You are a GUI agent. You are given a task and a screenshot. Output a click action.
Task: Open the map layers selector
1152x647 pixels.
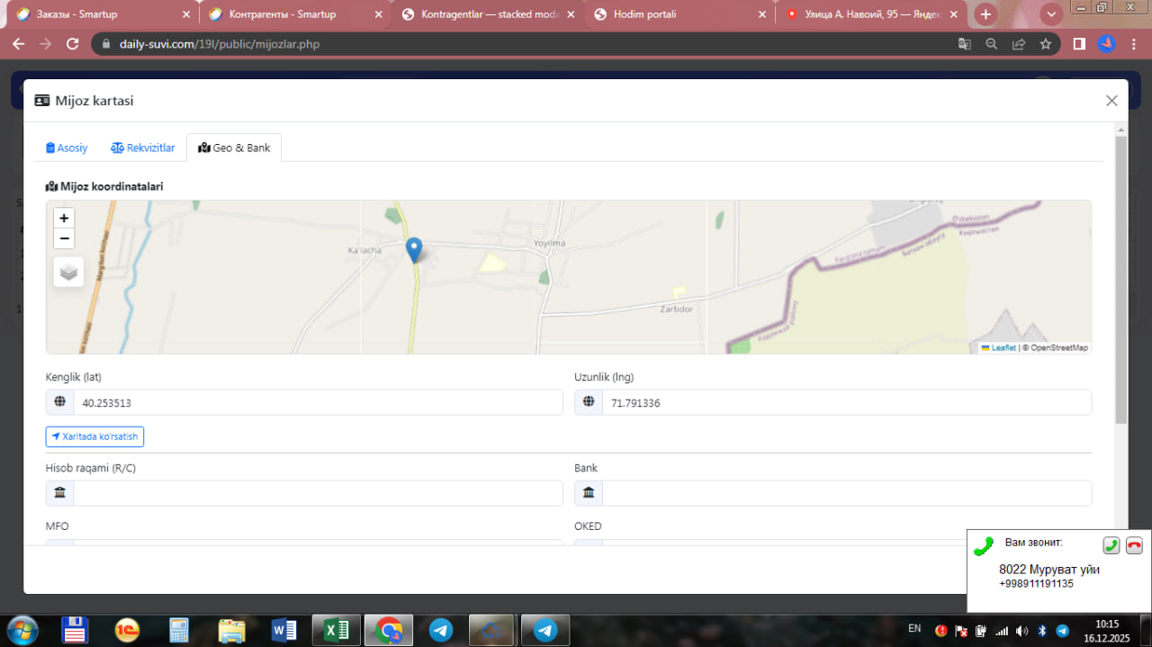tap(68, 271)
